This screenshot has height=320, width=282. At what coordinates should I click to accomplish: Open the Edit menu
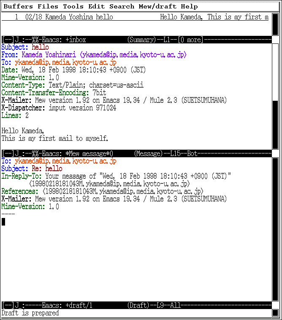coord(97,6)
